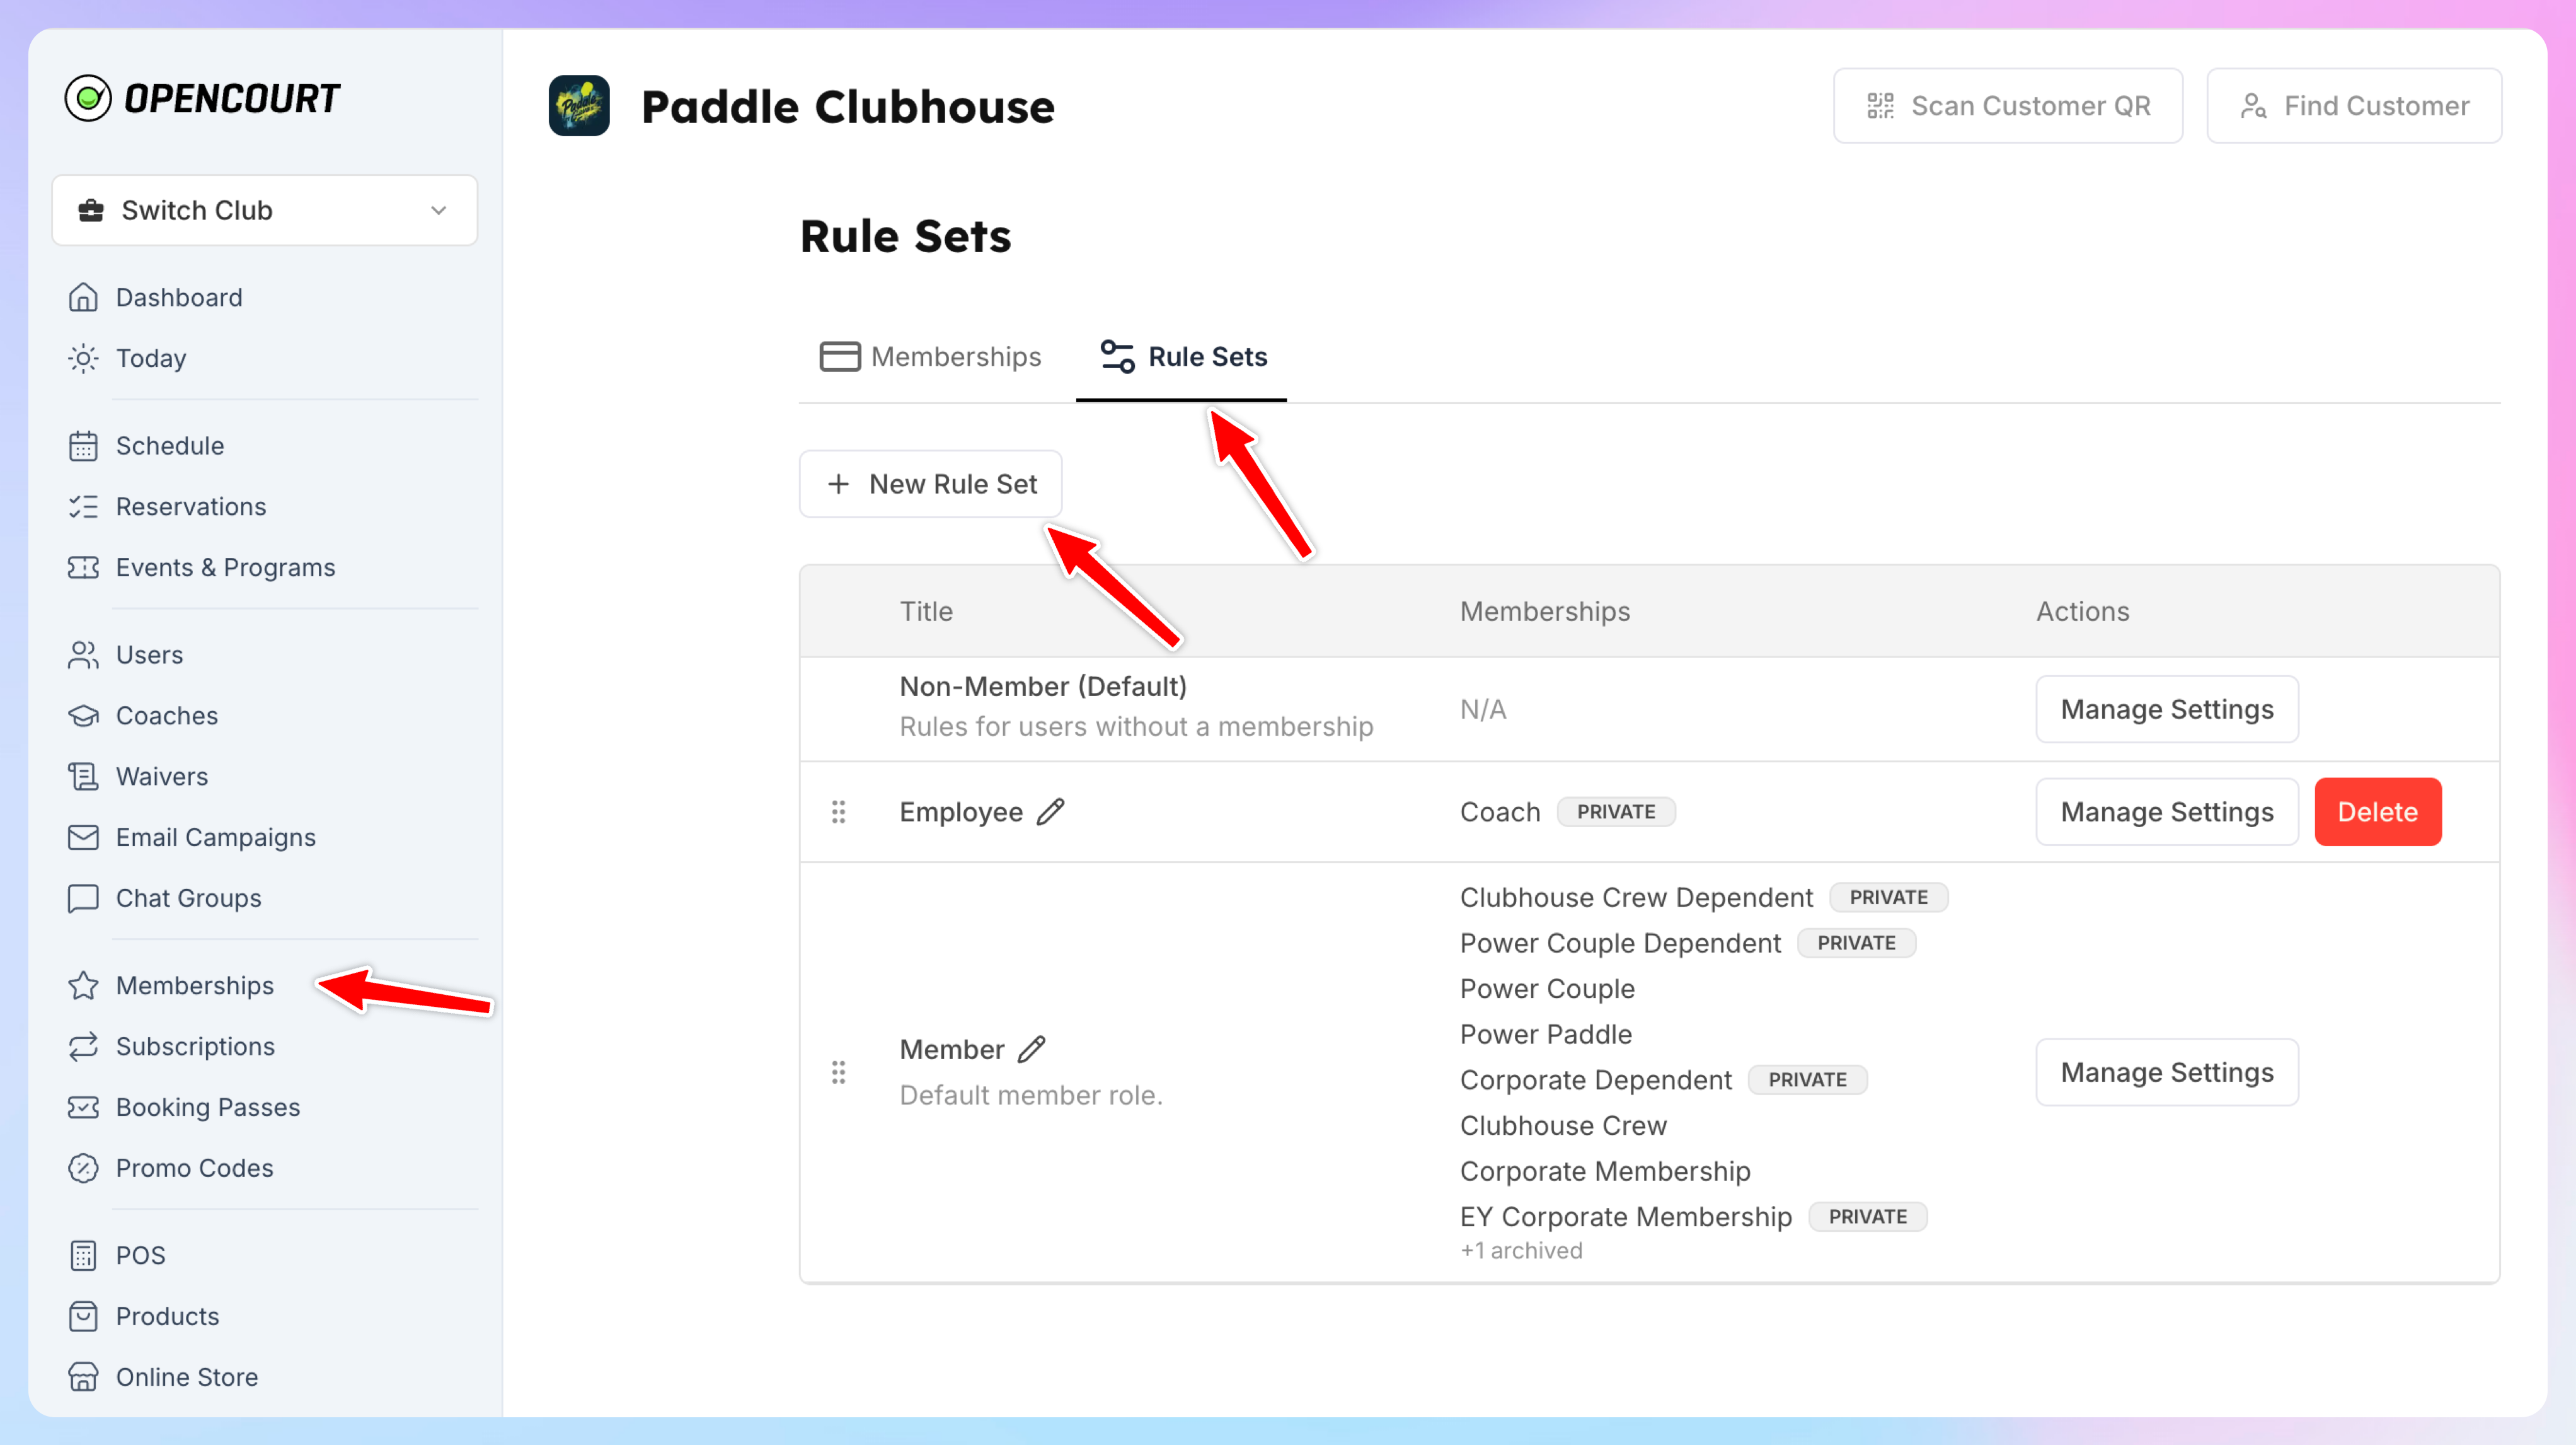Expand the Switch Club dropdown
Viewport: 2576px width, 1445px height.
(x=265, y=210)
